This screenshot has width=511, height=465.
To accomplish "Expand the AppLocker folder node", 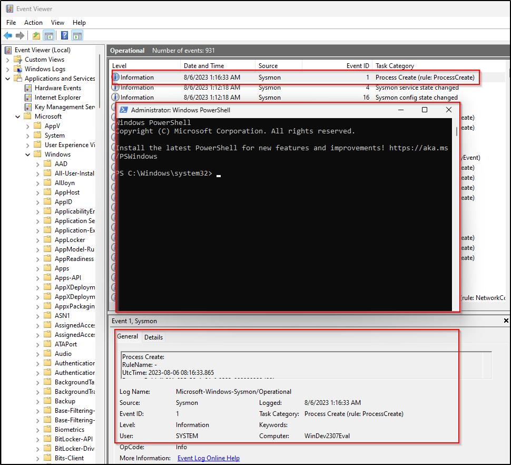I will (x=38, y=240).
